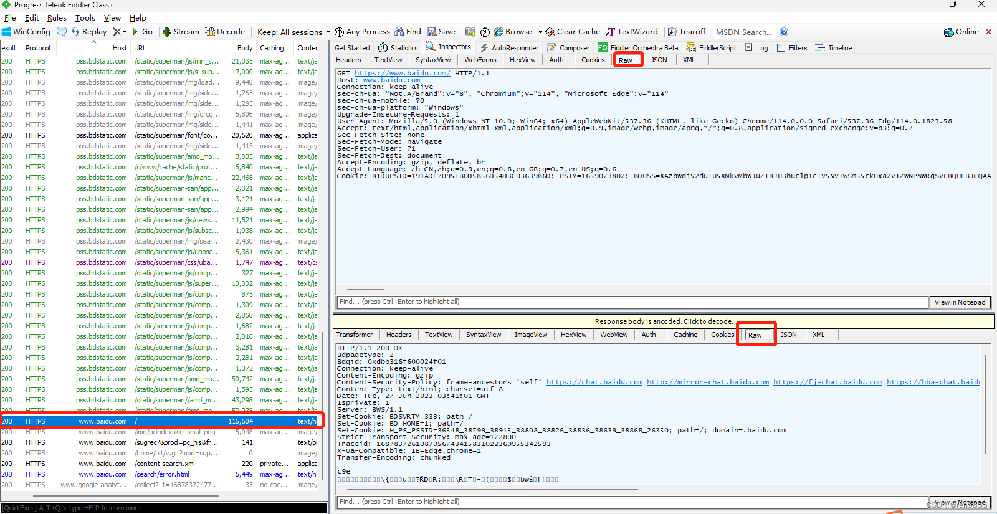
Task: Expand the Browse dropdown arrow
Action: (x=540, y=32)
